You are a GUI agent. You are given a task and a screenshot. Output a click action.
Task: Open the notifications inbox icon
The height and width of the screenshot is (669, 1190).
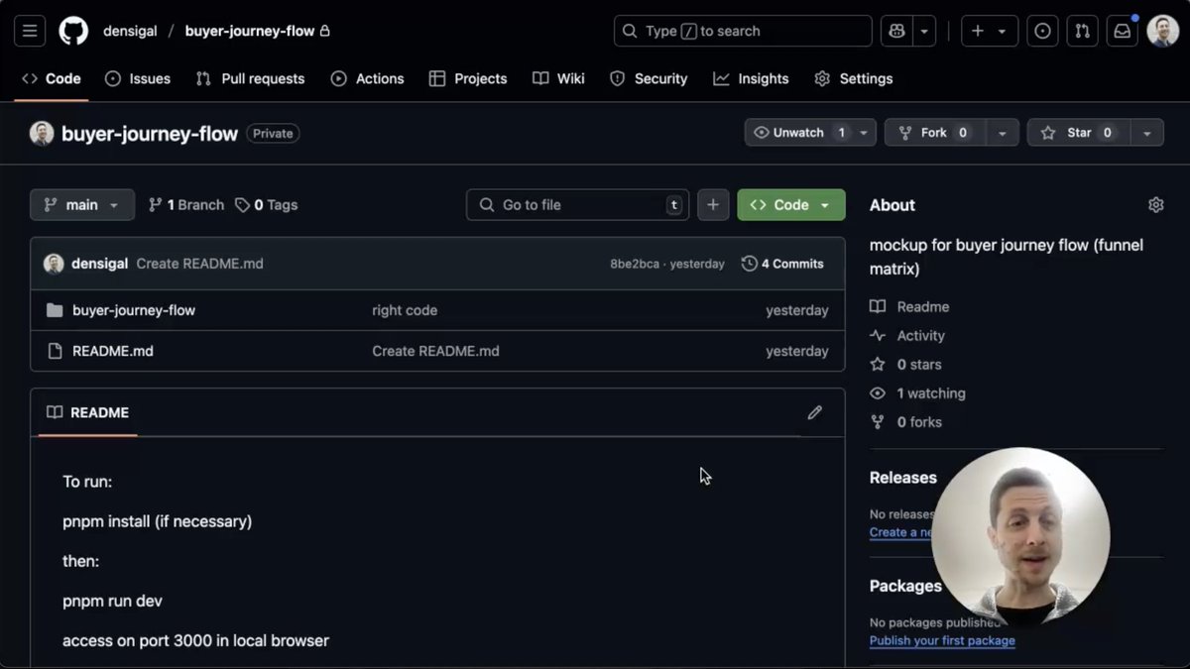tap(1122, 31)
